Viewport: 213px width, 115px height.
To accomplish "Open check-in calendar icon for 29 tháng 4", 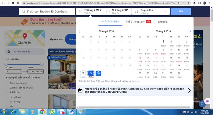I will pos(81,11).
